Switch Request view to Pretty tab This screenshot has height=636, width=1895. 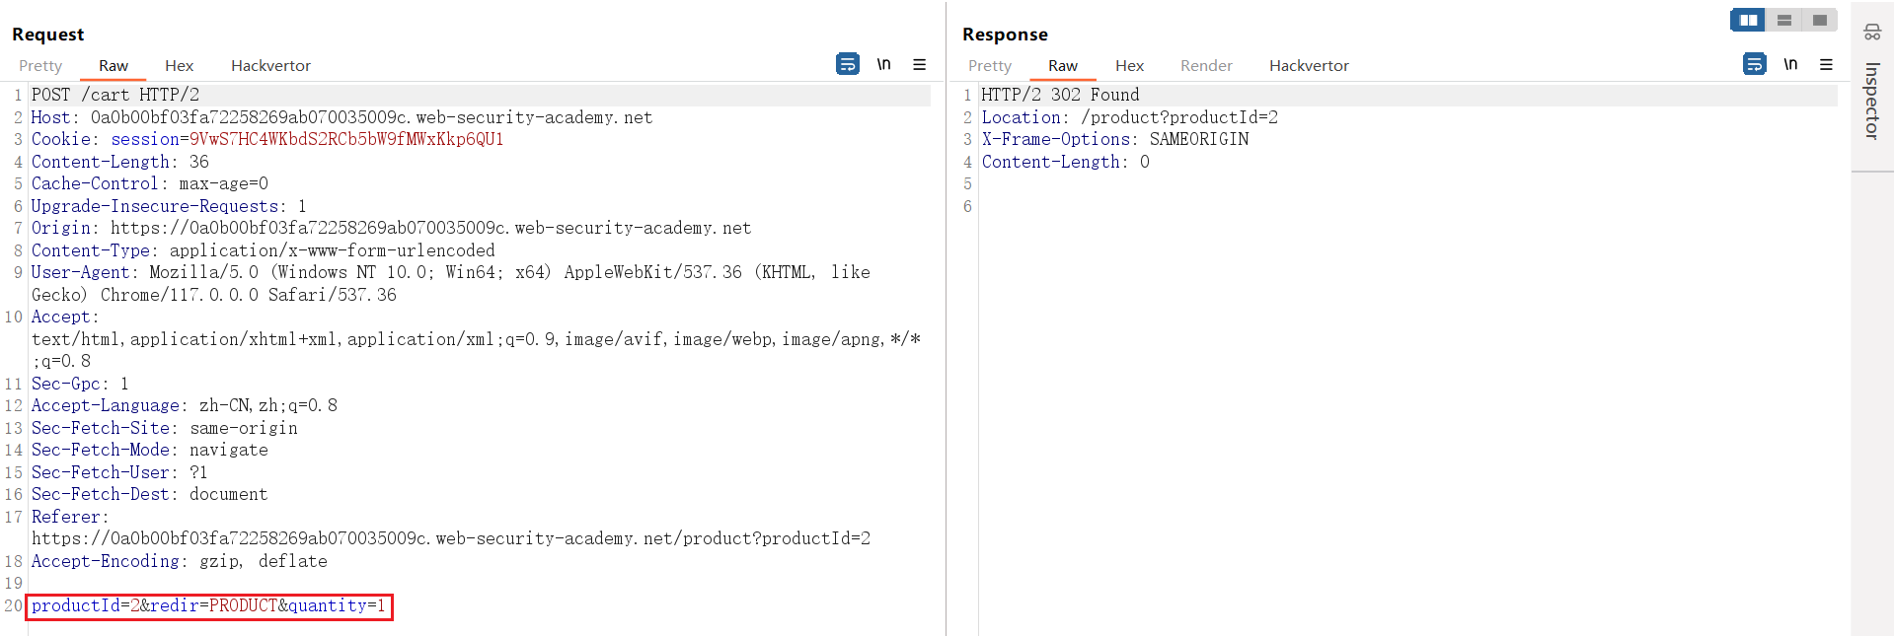coord(40,66)
